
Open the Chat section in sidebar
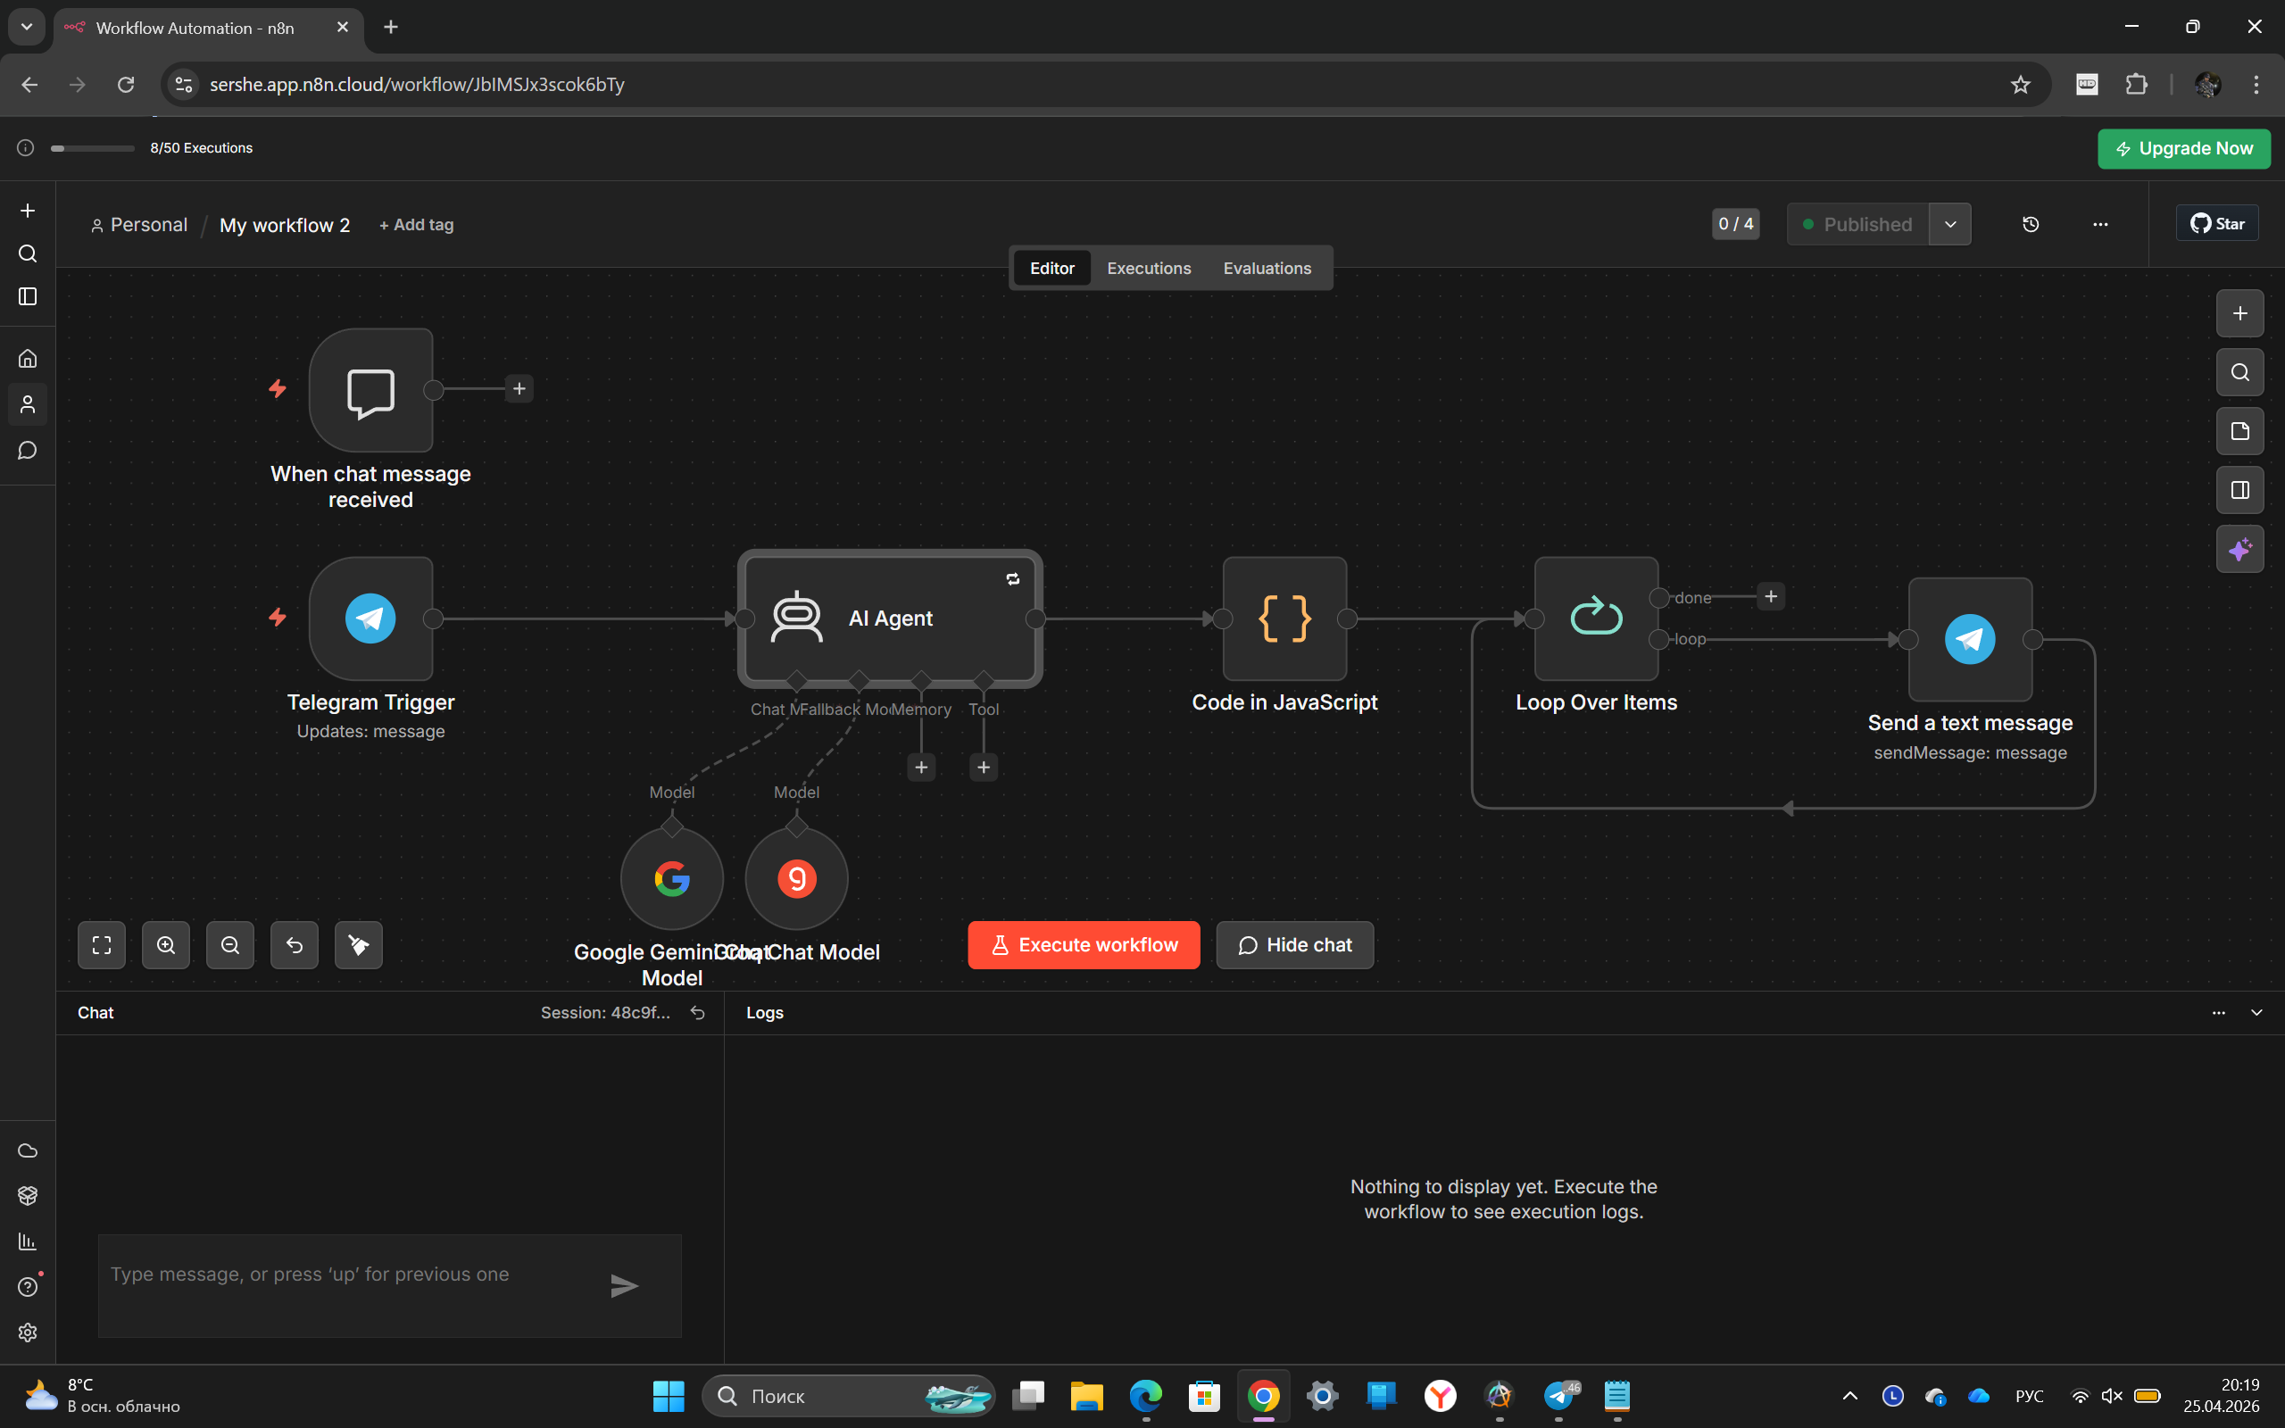click(28, 451)
